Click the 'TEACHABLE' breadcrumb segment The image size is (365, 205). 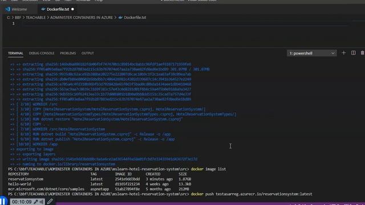[x=35, y=18]
